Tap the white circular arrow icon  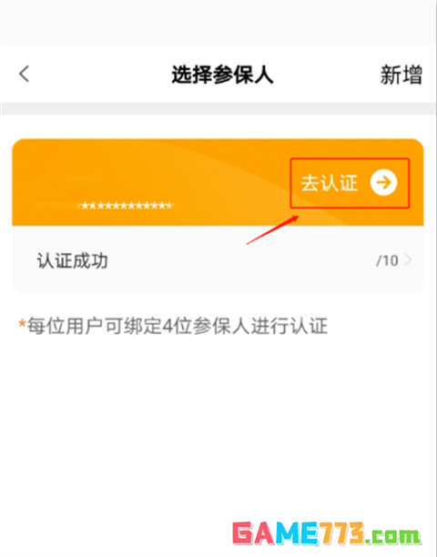(x=383, y=183)
